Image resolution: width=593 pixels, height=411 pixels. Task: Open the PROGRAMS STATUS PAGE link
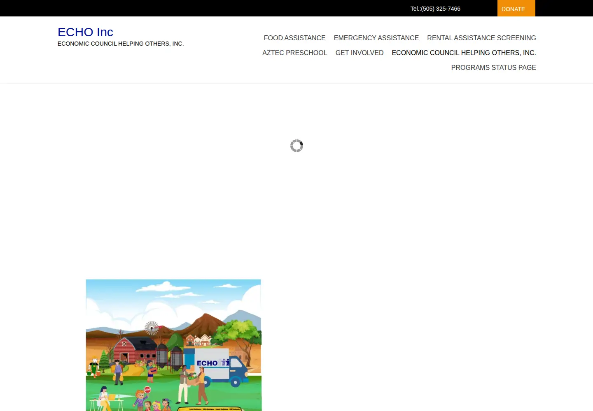[493, 67]
